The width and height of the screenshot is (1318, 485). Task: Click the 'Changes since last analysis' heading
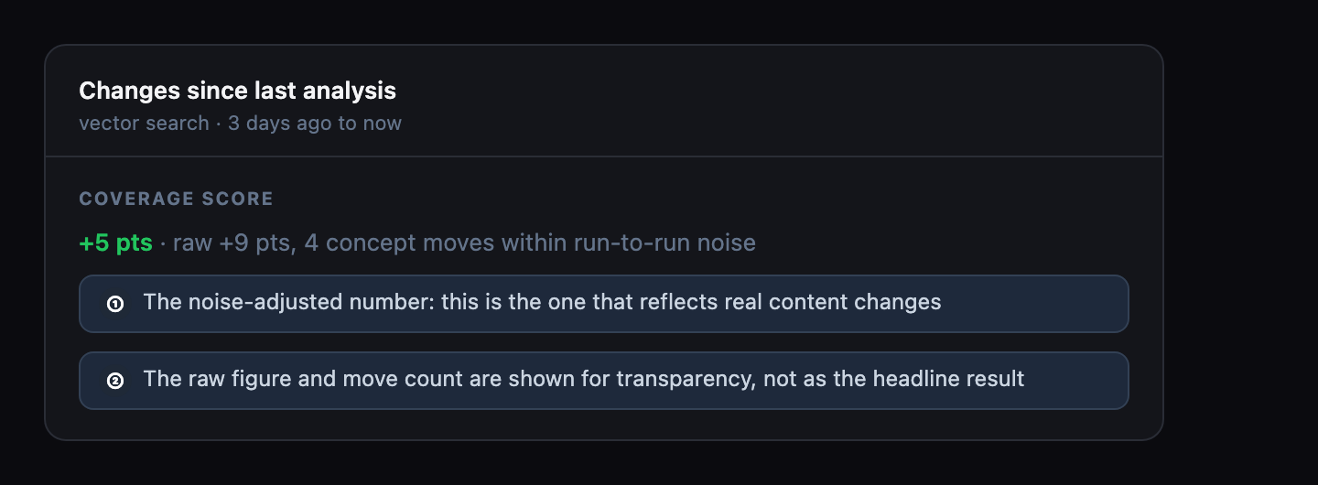[x=238, y=91]
